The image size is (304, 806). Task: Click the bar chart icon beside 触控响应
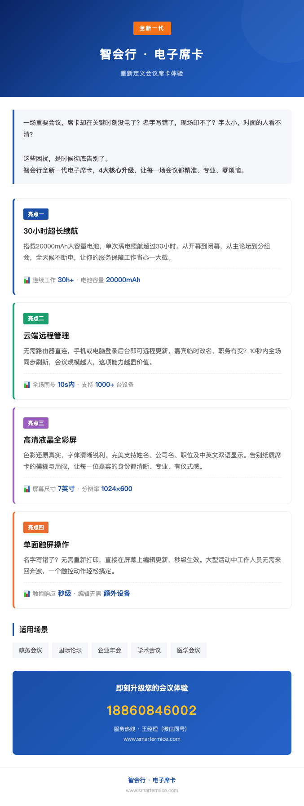click(27, 593)
